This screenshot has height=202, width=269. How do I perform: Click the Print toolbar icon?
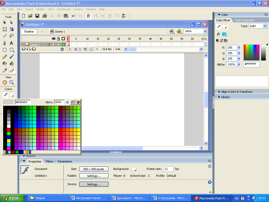45,16
